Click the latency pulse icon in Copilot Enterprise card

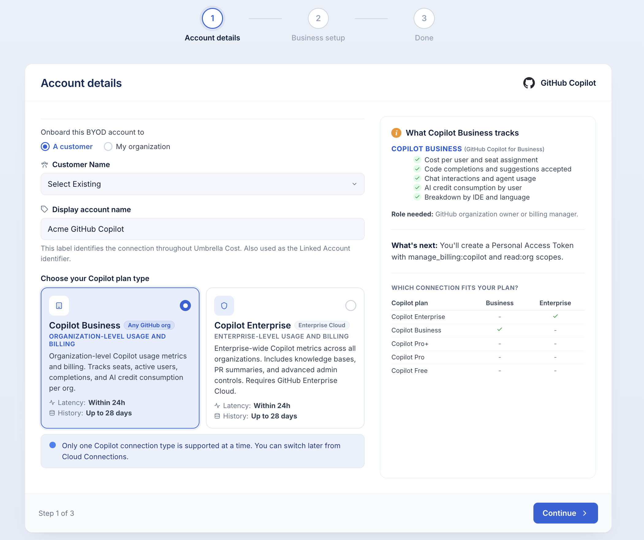[218, 406]
